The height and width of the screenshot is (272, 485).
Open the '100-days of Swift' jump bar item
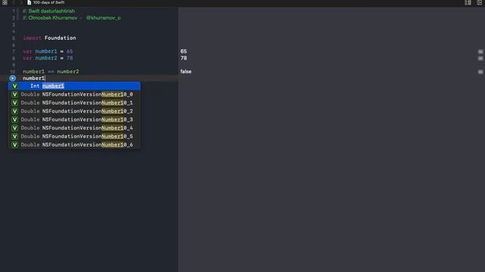point(48,2)
